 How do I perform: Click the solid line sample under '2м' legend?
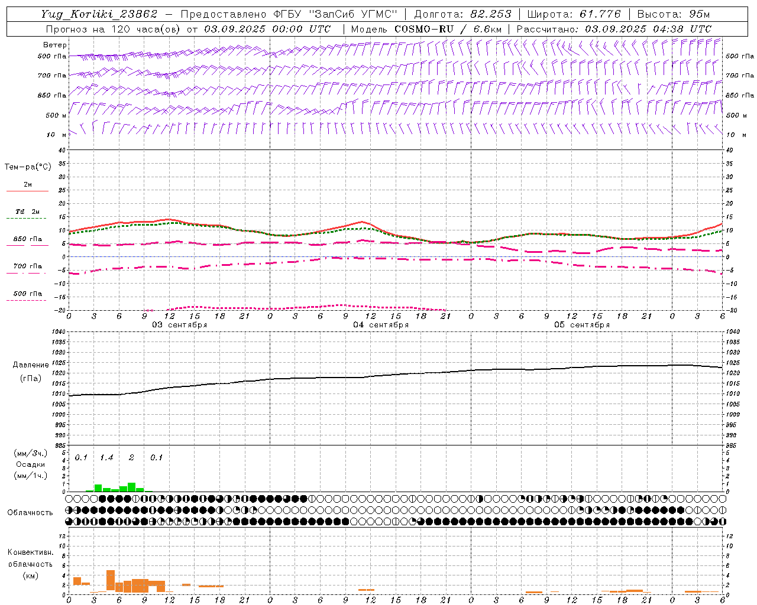[x=27, y=191]
